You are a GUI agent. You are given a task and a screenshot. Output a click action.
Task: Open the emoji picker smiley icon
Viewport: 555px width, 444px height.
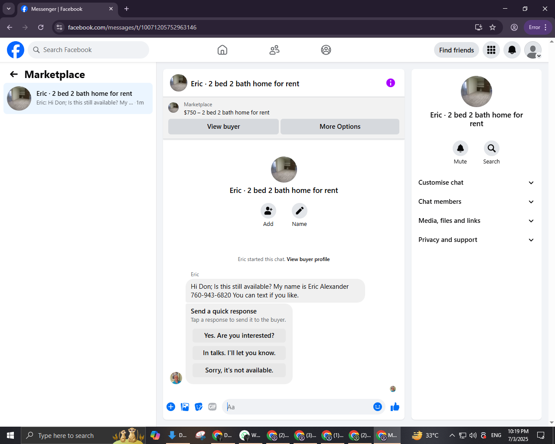(378, 407)
